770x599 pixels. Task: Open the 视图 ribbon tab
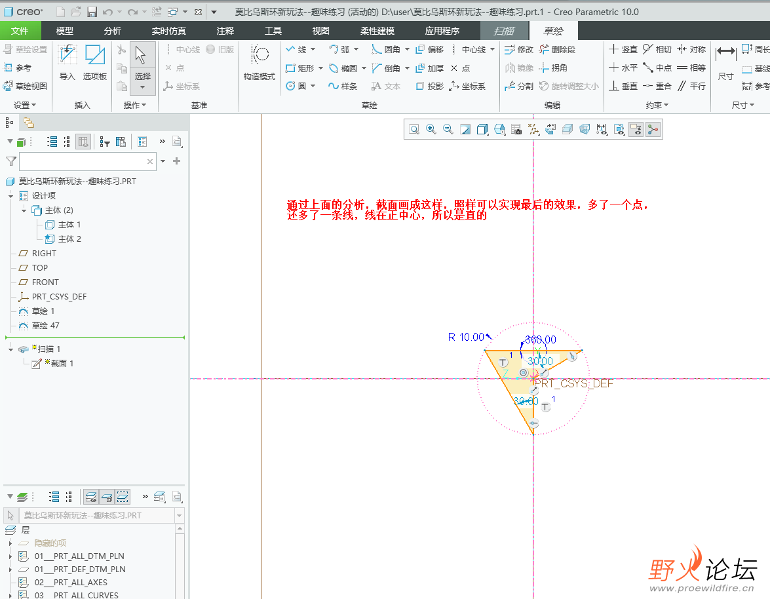coord(320,31)
